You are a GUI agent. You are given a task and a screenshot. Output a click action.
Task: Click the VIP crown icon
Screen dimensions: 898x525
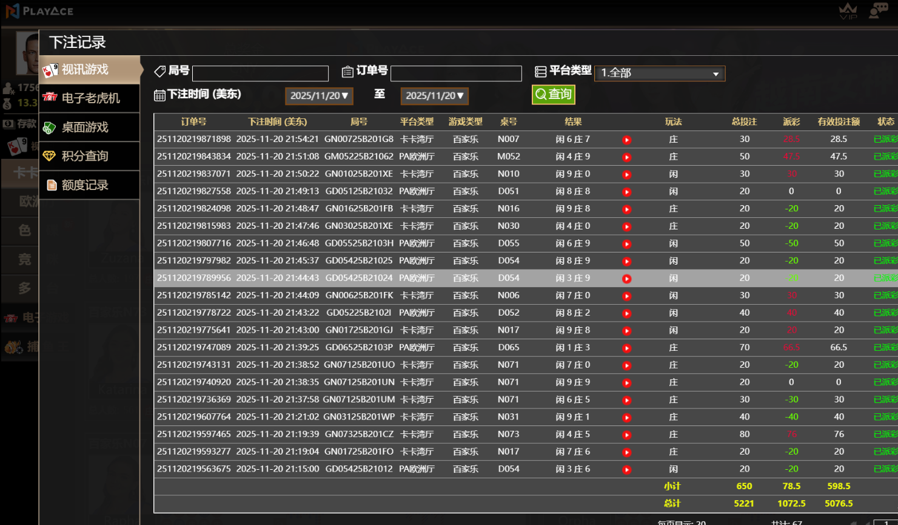pos(848,11)
